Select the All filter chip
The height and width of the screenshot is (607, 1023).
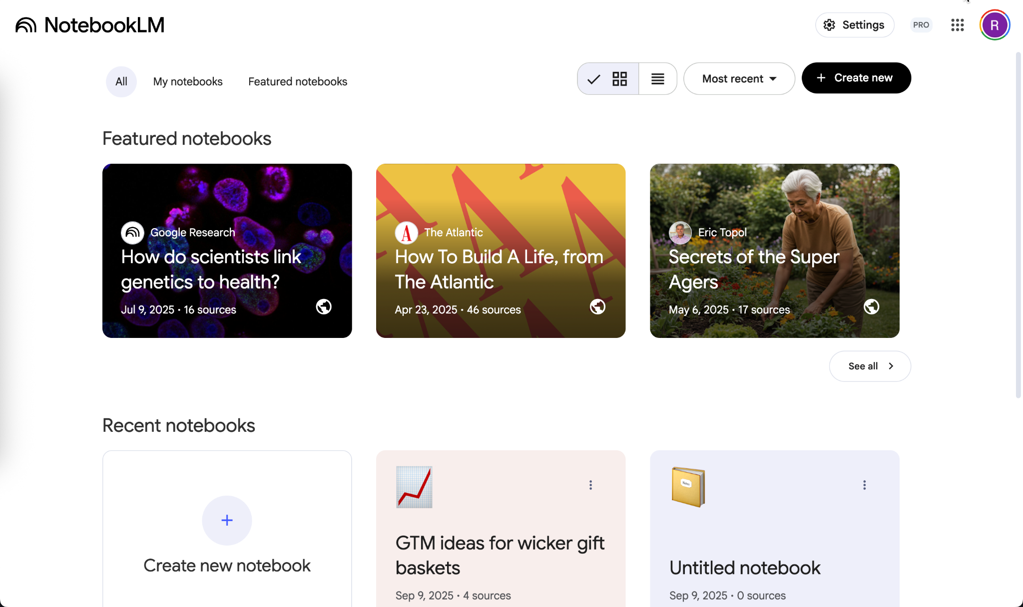tap(121, 81)
